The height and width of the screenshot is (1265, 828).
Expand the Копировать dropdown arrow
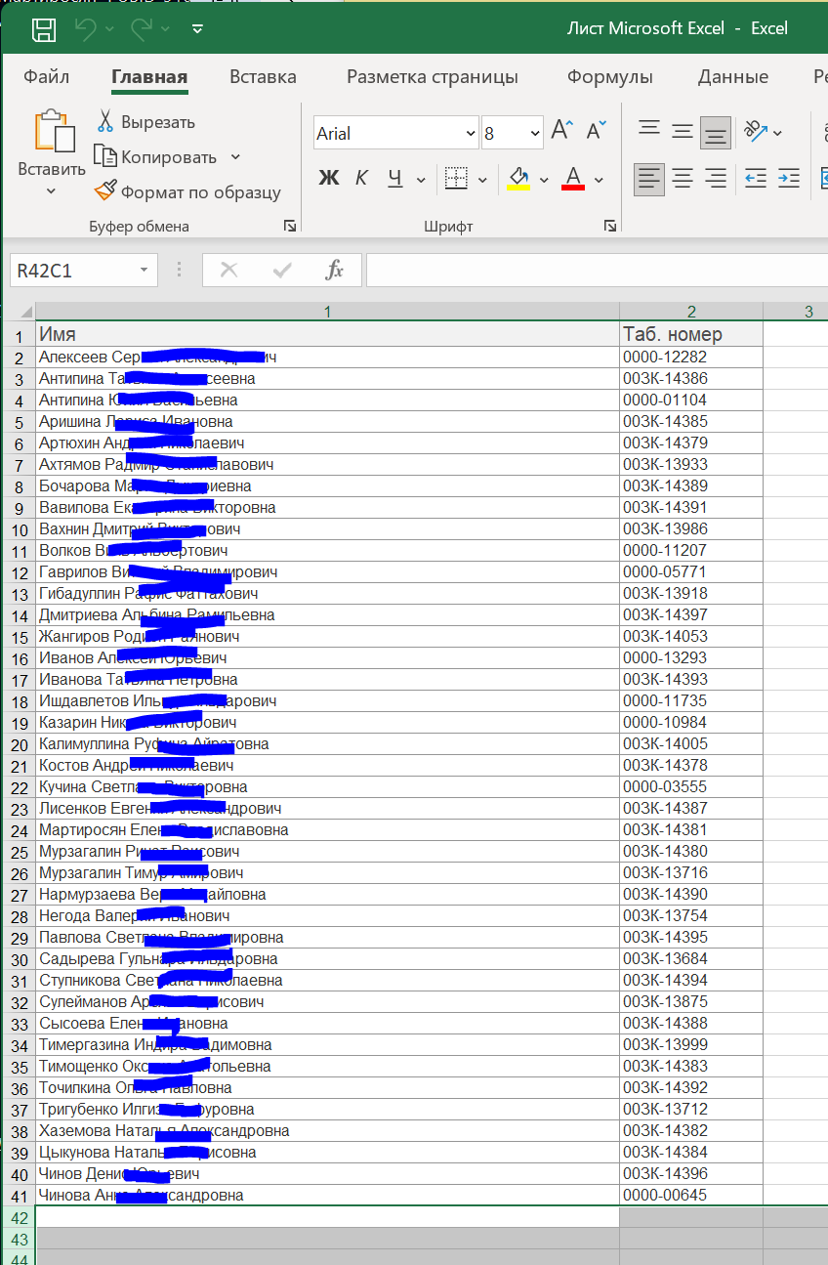235,156
